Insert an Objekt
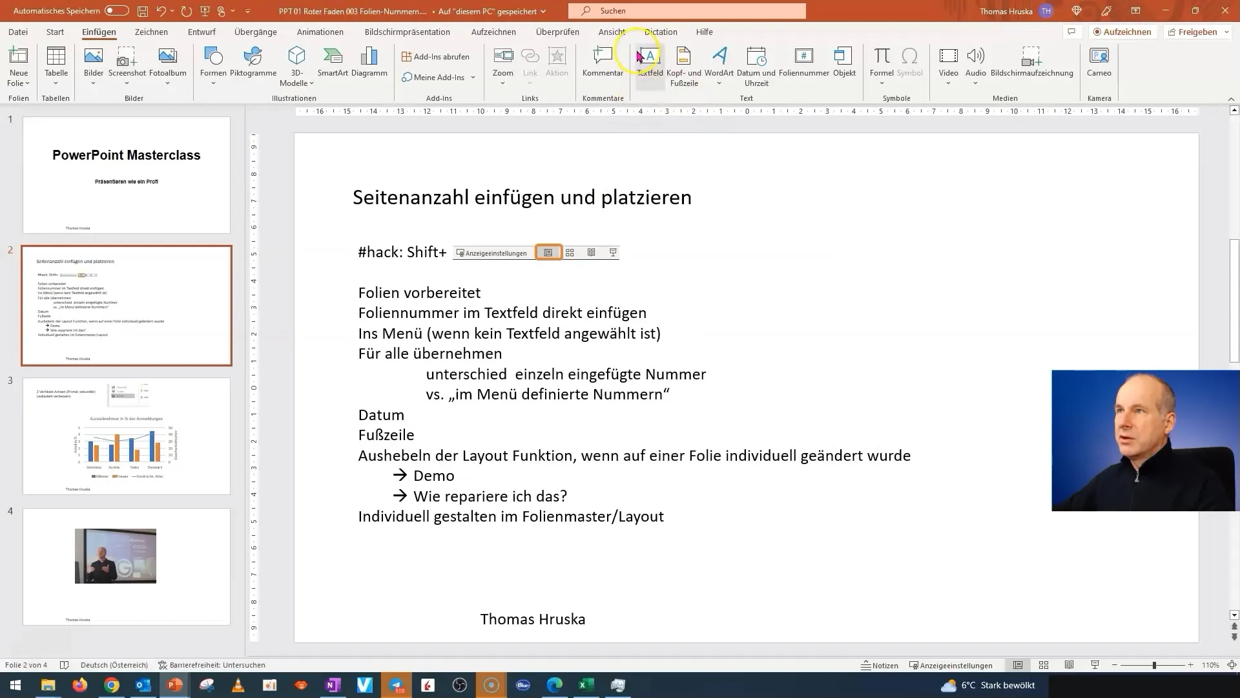Image resolution: width=1240 pixels, height=698 pixels. click(x=844, y=63)
